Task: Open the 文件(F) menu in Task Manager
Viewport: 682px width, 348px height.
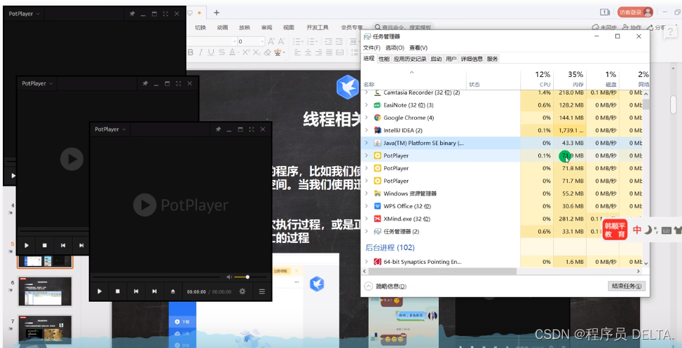Action: point(372,48)
